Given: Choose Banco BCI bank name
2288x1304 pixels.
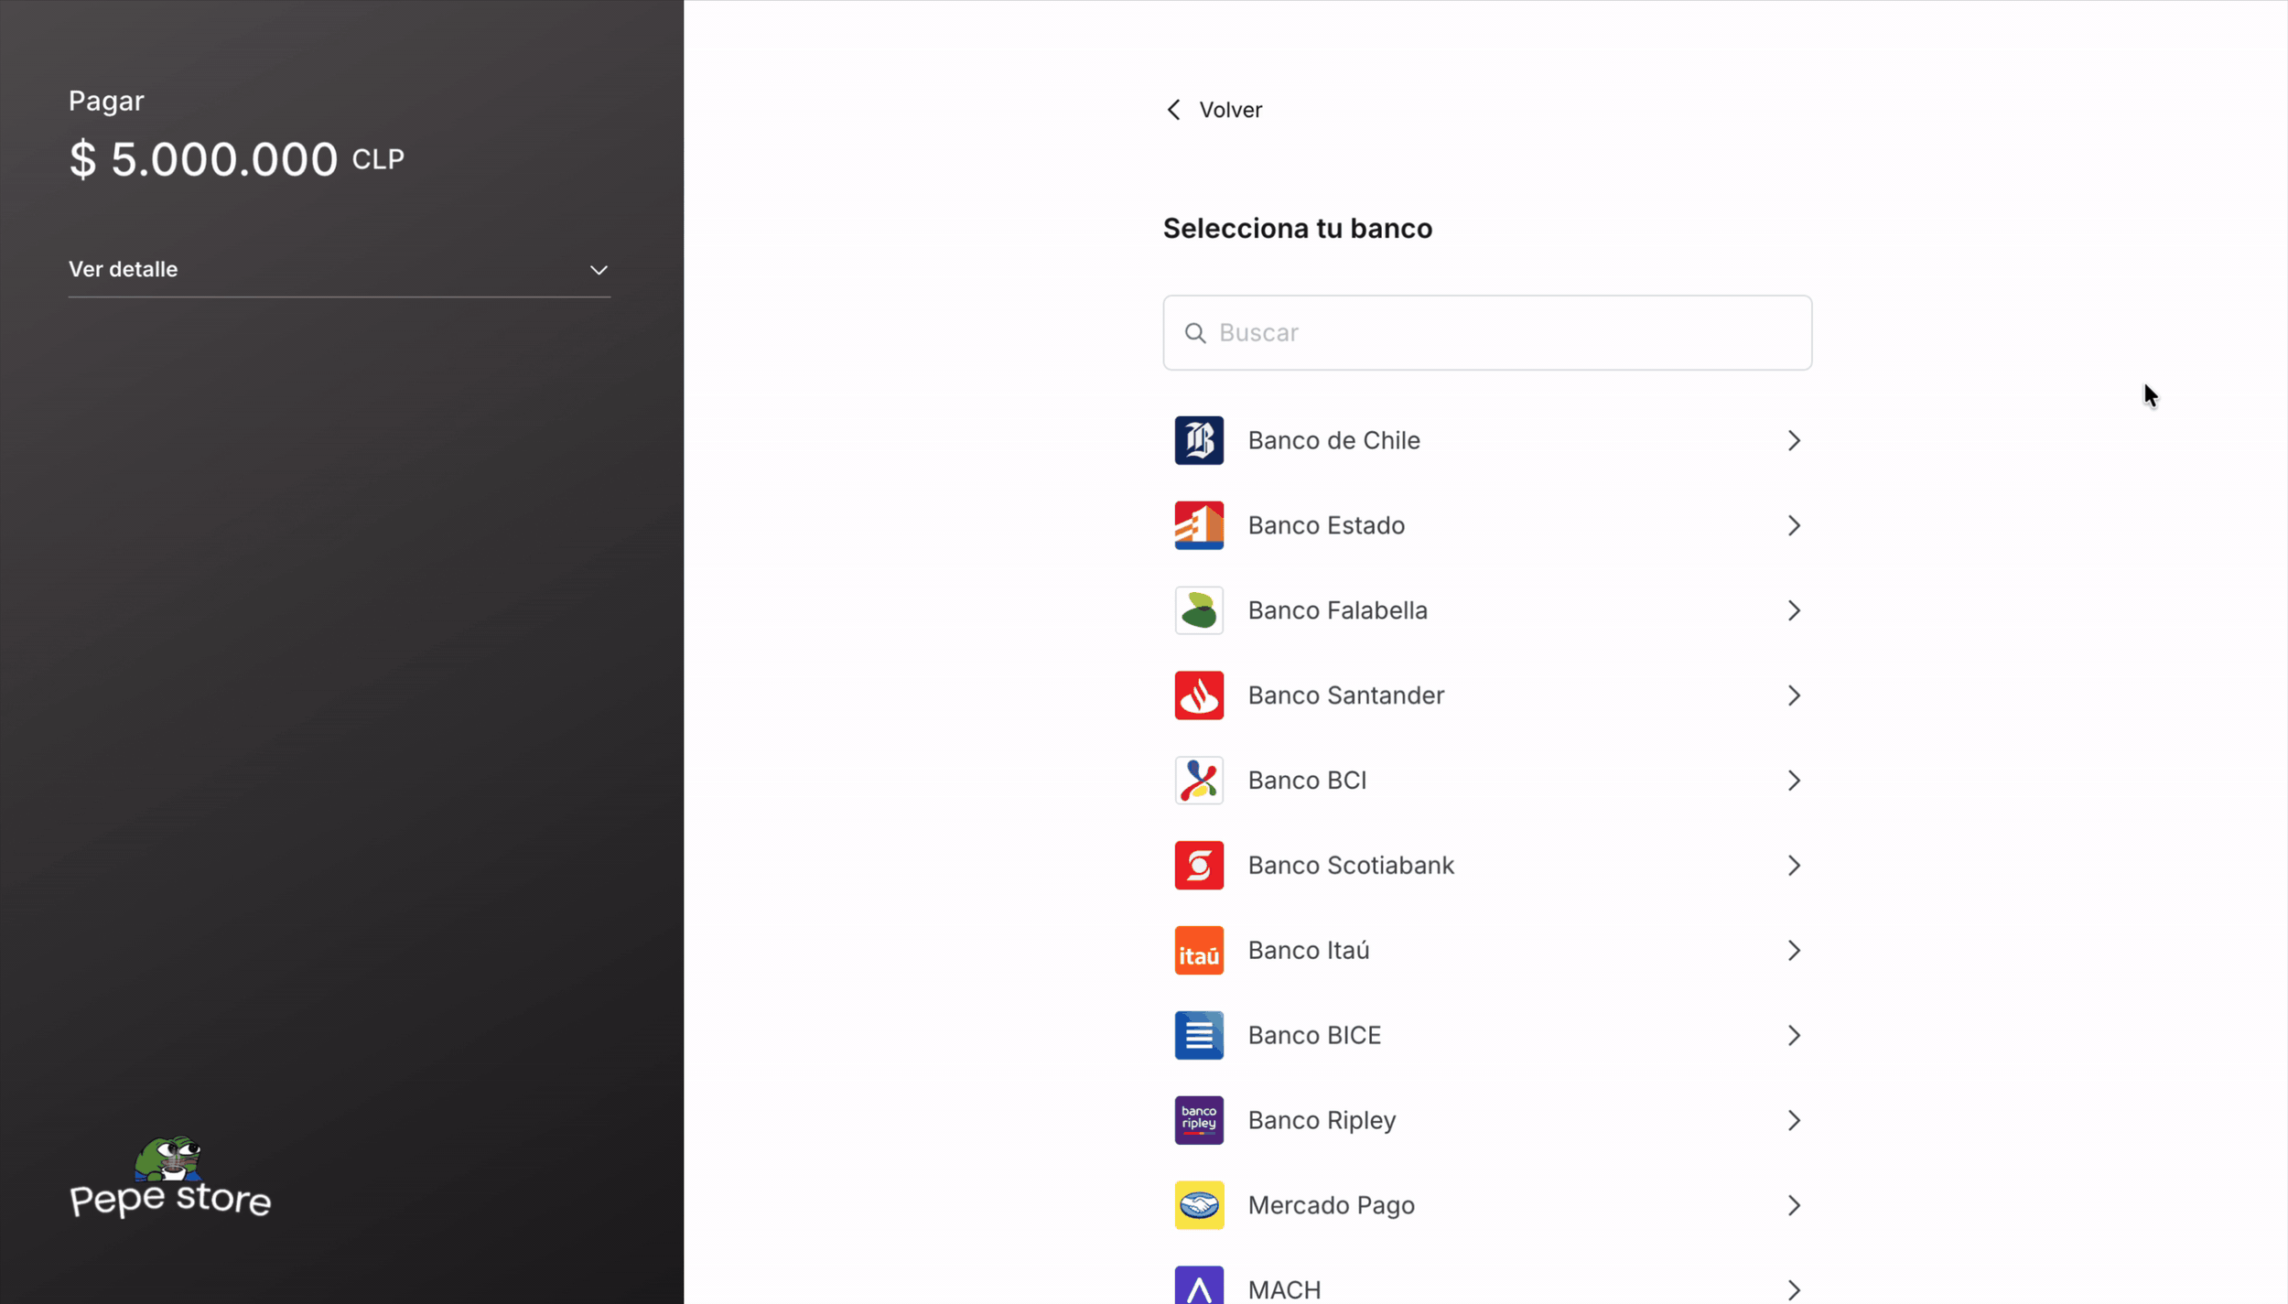Looking at the screenshot, I should coord(1307,781).
